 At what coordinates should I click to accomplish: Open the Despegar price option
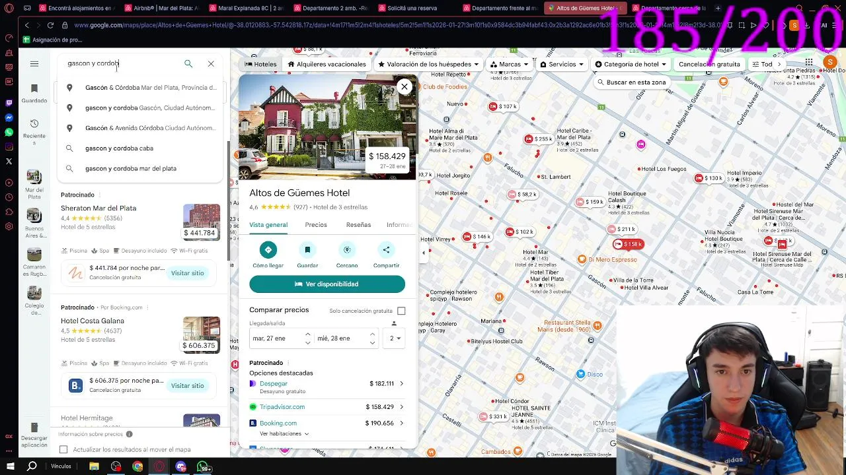coord(327,387)
